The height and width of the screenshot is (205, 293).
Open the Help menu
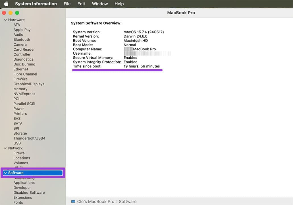click(x=119, y=4)
